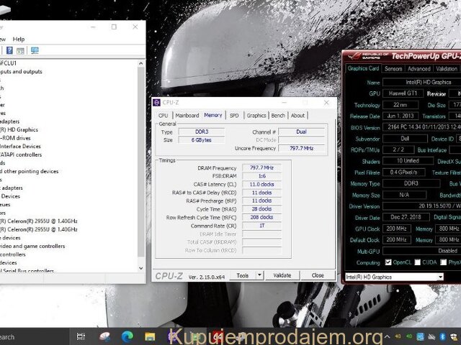The image size is (461, 345).
Task: Switch to the SPD tab in CPU-Z
Action: [234, 115]
